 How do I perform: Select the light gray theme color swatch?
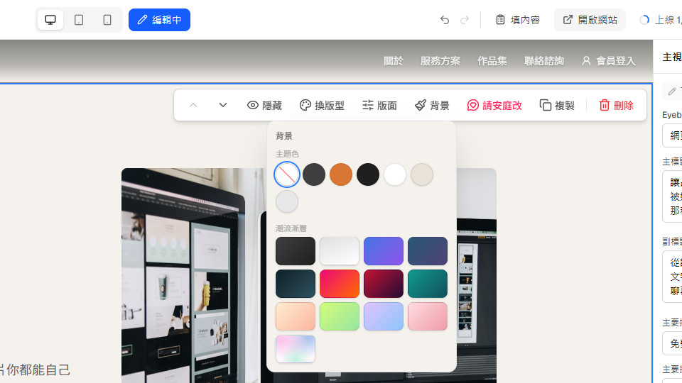pyautogui.click(x=286, y=201)
